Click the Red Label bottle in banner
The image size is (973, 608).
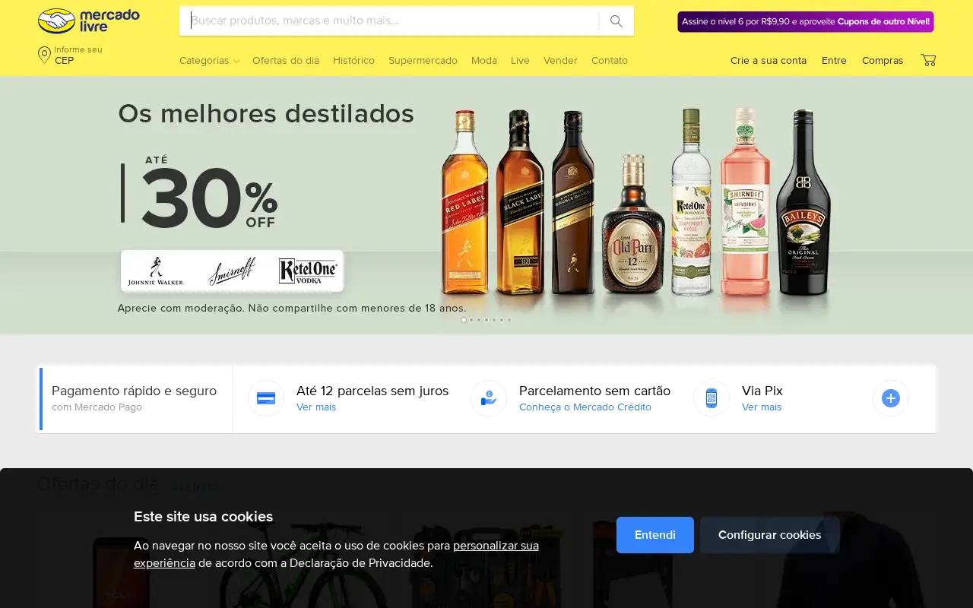465,203
